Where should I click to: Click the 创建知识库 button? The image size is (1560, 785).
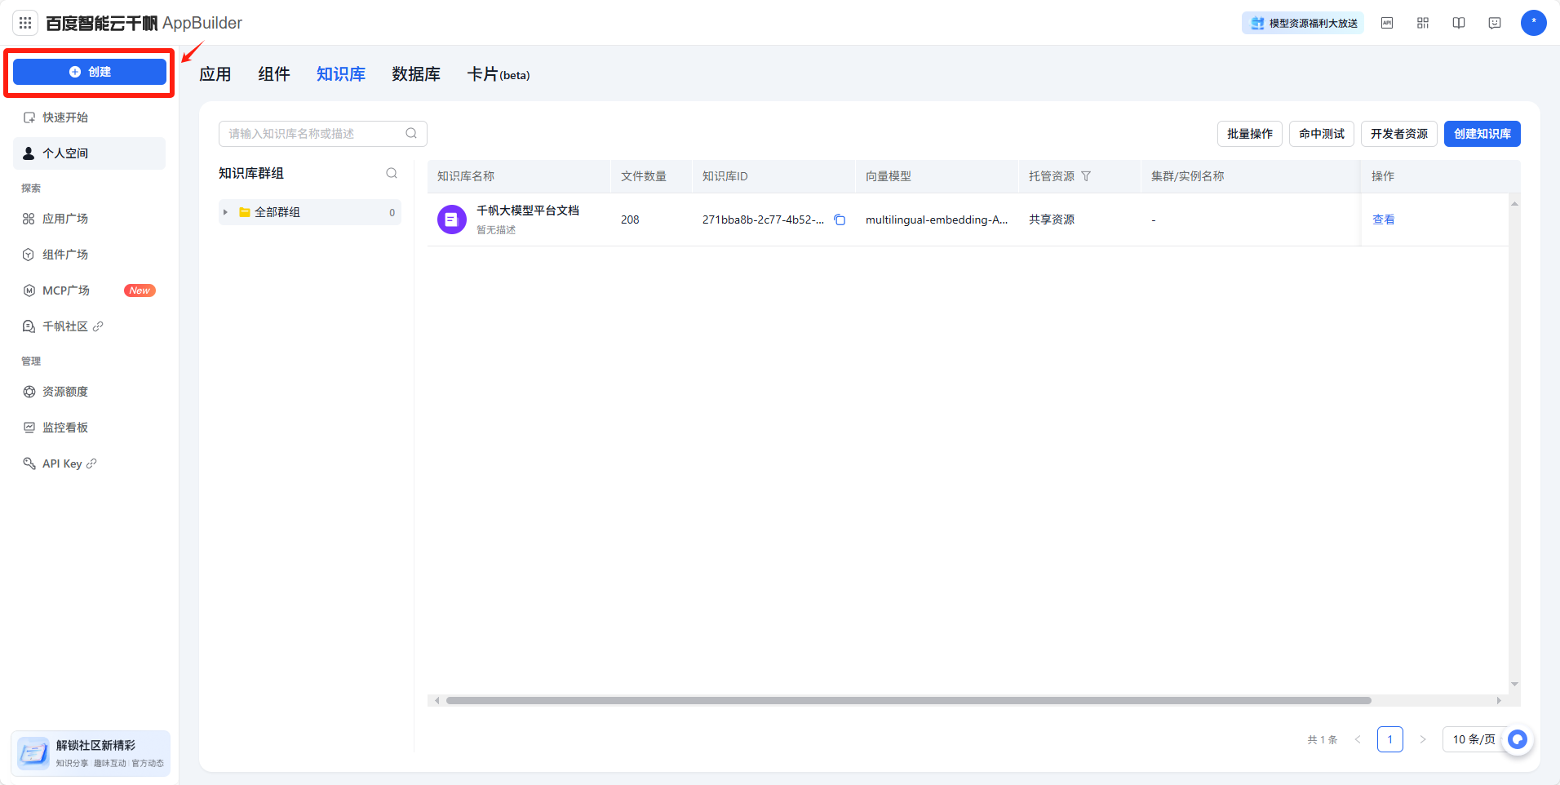point(1482,134)
